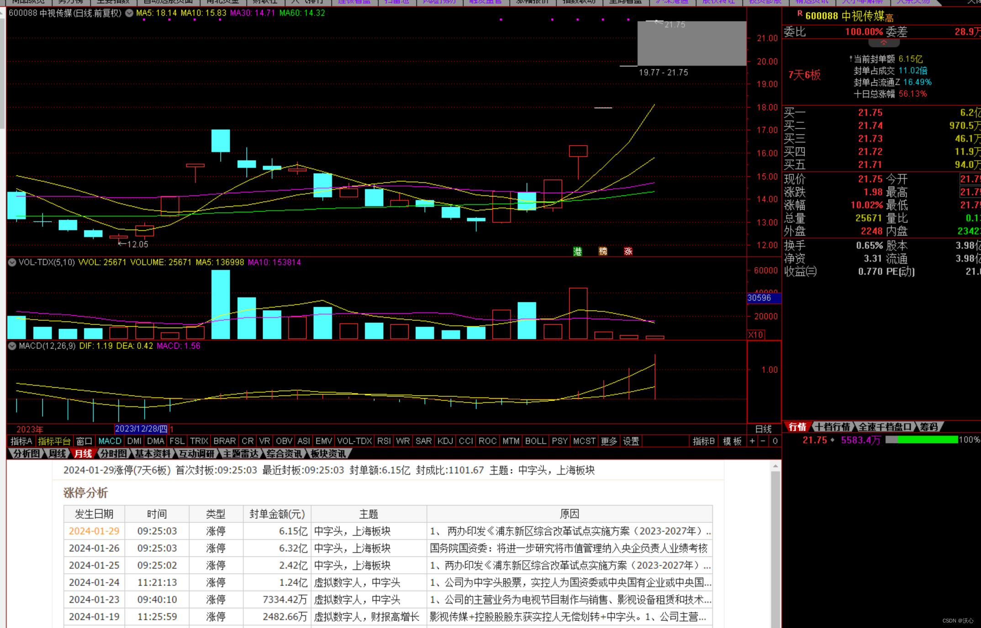Screen dimensions: 981x628
Task: Open 综合资讯 tab
Action: point(285,454)
